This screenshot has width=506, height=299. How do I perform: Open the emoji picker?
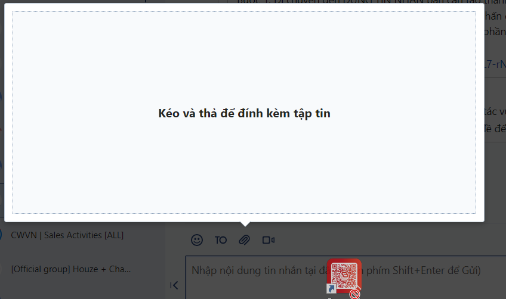pyautogui.click(x=197, y=240)
